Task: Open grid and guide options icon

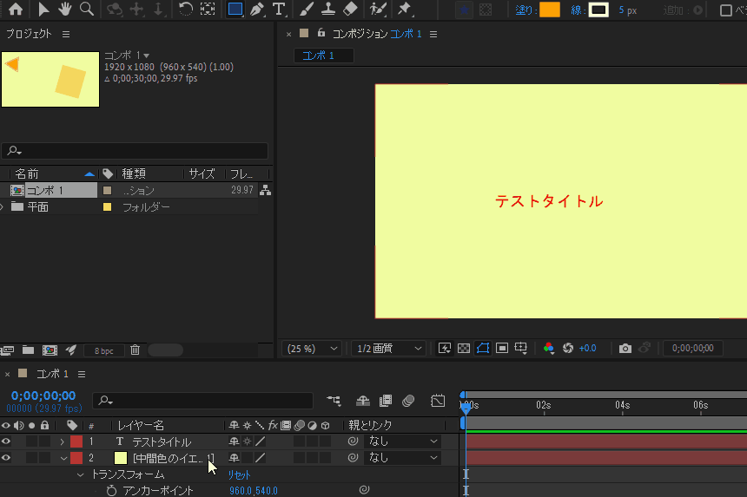Action: tap(520, 348)
